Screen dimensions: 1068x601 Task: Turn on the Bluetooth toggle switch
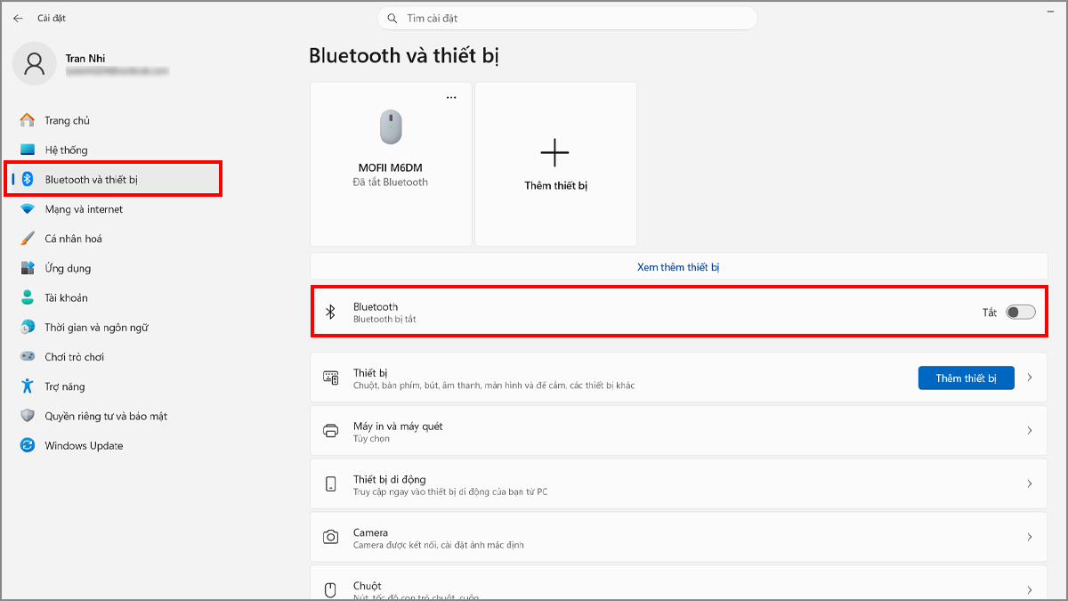(1021, 312)
